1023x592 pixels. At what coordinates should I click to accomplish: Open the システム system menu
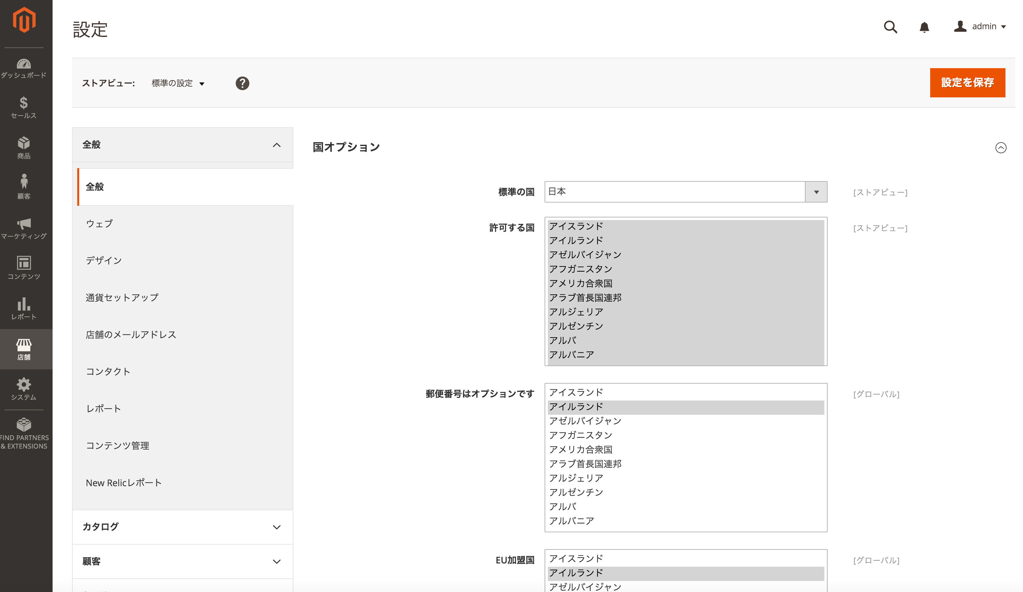click(24, 389)
